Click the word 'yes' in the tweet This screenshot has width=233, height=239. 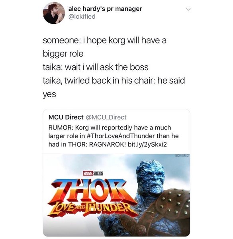pyautogui.click(x=49, y=94)
